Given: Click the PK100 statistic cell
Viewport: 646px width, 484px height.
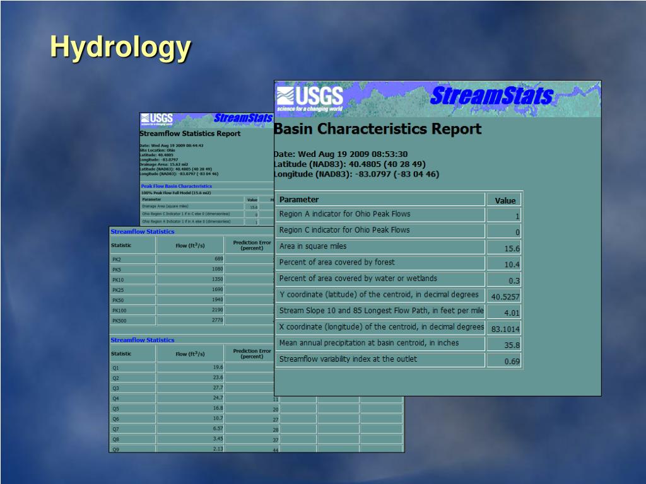Looking at the screenshot, I should tap(132, 311).
